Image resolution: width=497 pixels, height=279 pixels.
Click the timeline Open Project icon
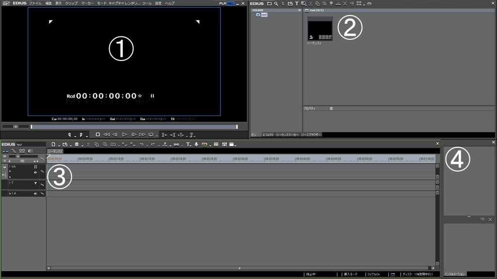click(65, 144)
